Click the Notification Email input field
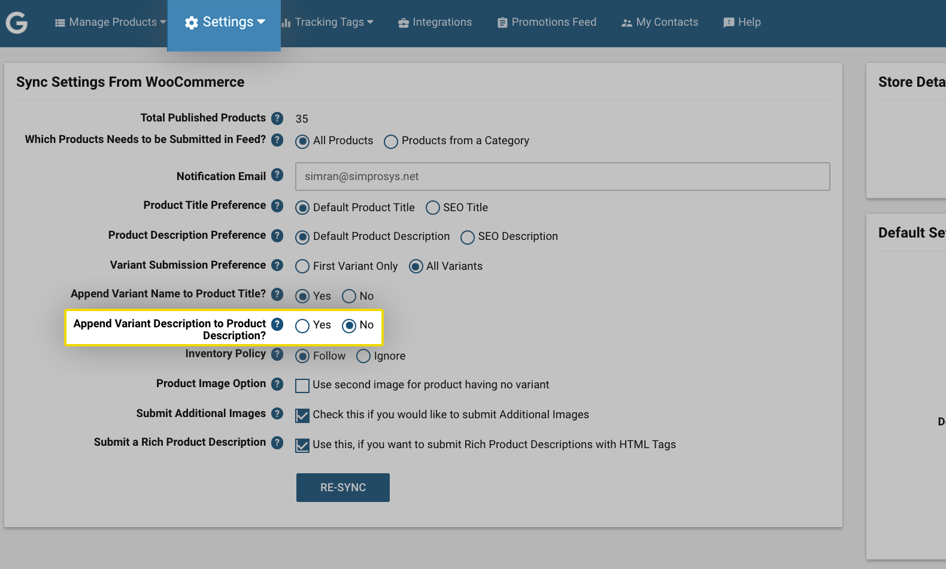This screenshot has width=946, height=569. pos(563,177)
